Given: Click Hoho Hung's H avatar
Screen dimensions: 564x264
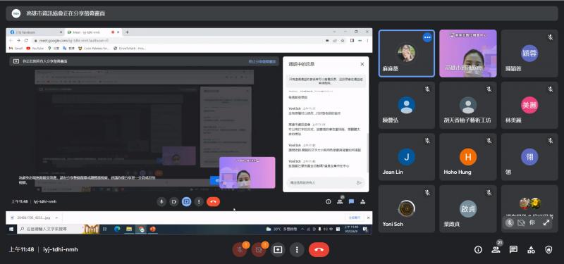Looking at the screenshot, I should pyautogui.click(x=468, y=157).
